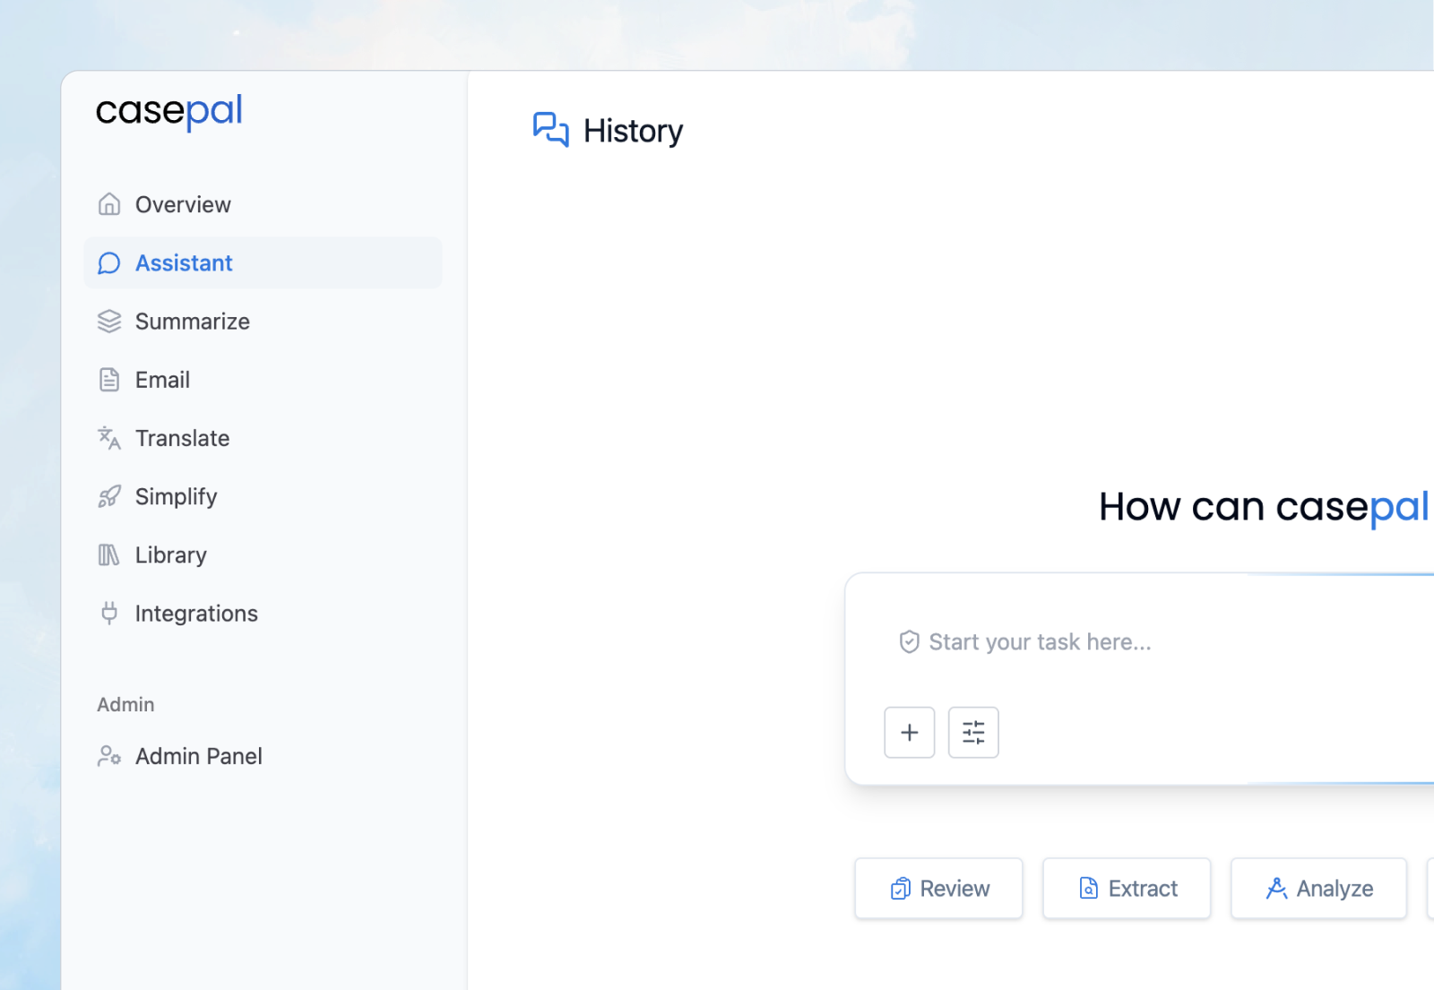This screenshot has width=1434, height=990.
Task: Select the Assistant chat bubble icon
Action: [108, 263]
